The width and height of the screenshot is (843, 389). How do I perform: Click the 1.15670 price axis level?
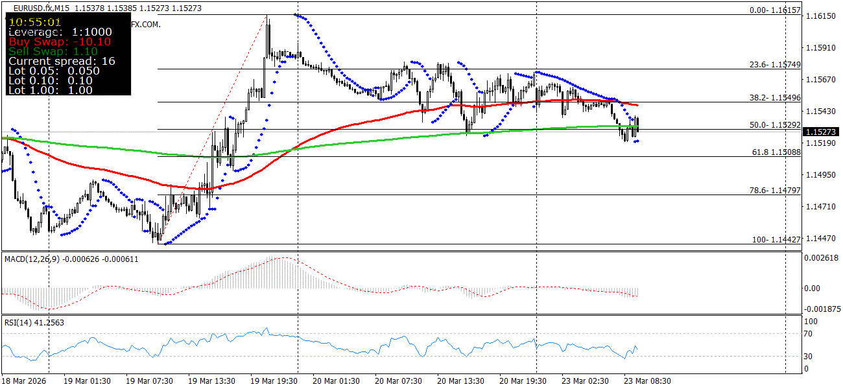pyautogui.click(x=820, y=80)
